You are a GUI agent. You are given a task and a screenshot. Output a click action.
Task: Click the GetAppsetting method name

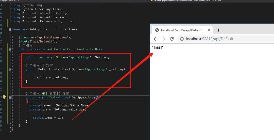83,97
